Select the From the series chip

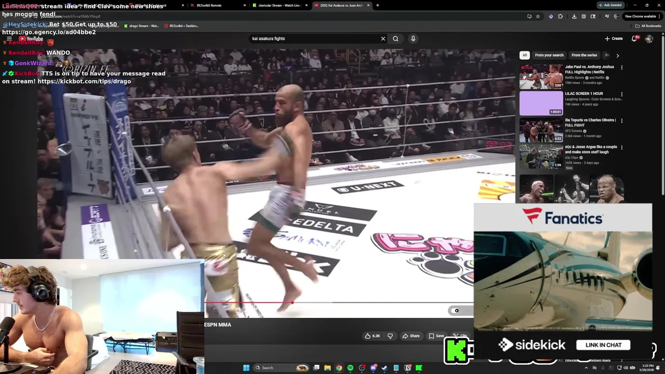point(584,55)
